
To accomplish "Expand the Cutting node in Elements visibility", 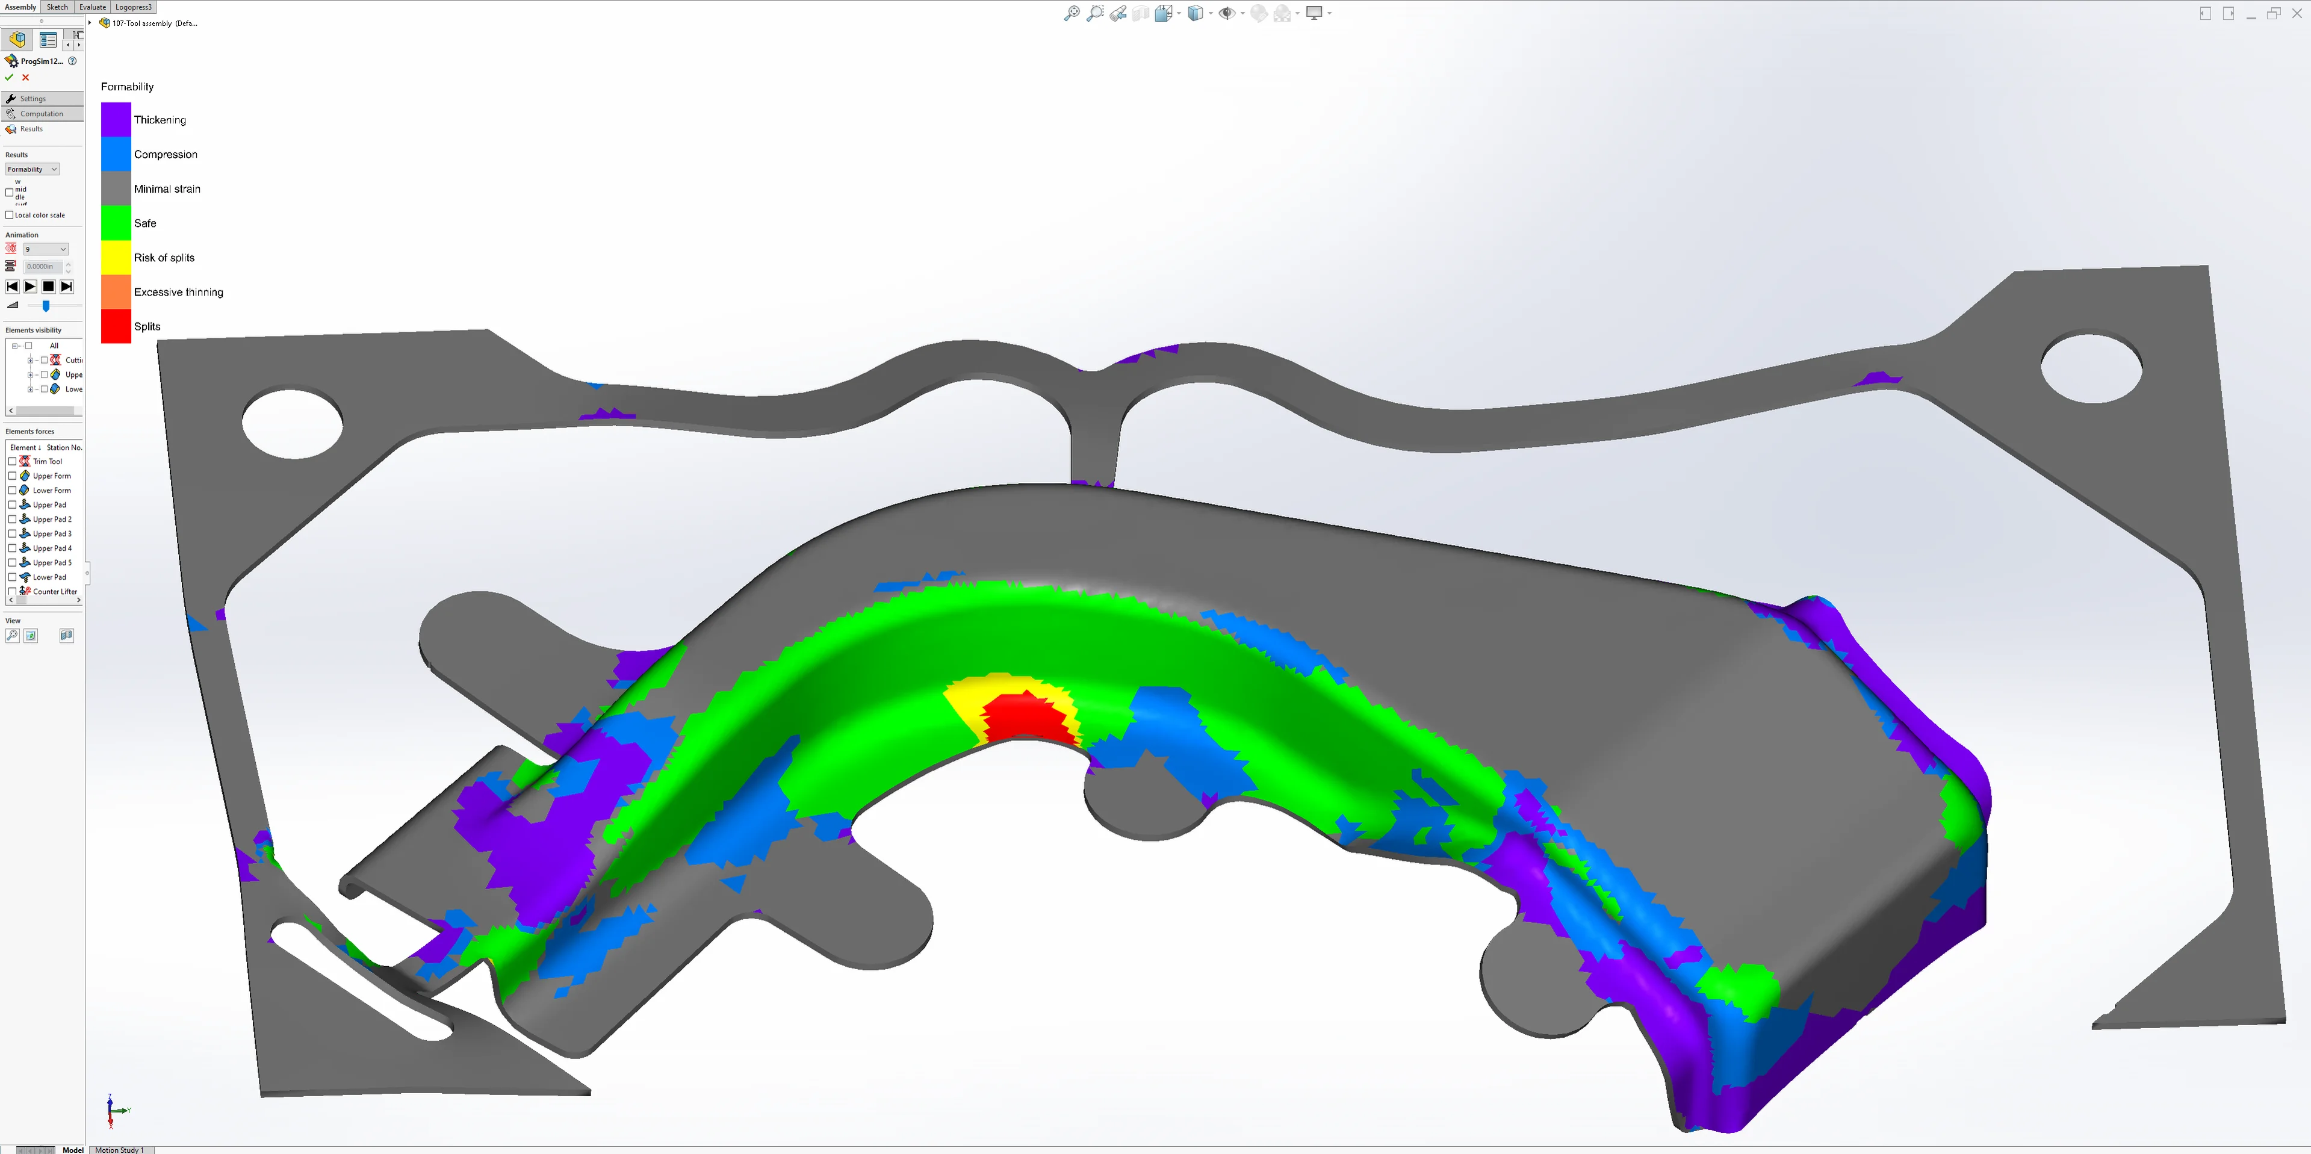I will [x=31, y=360].
